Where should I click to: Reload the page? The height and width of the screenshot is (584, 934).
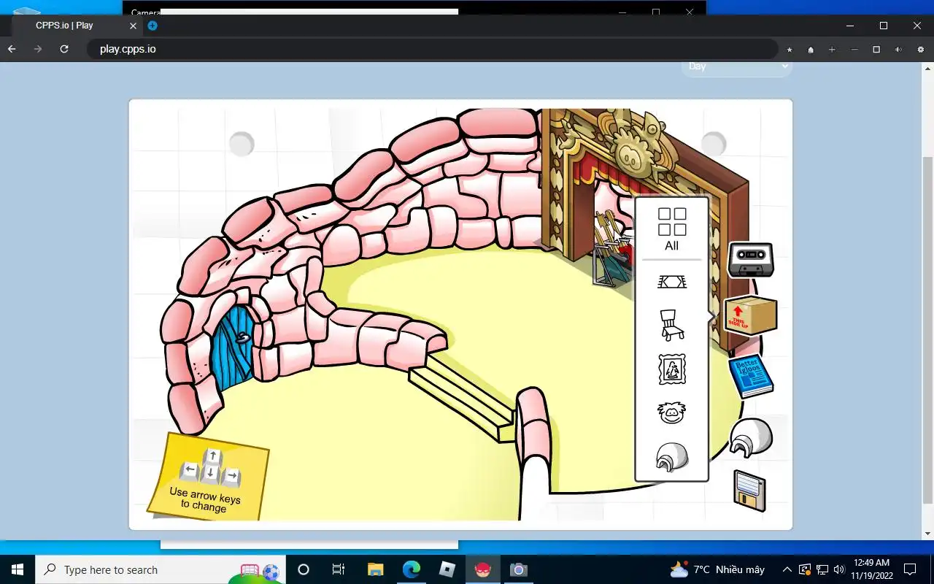(64, 49)
